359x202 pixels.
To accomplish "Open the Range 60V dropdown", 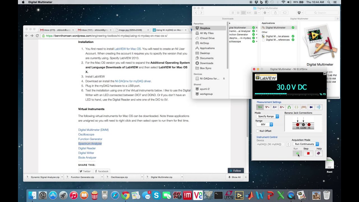I will pyautogui.click(x=264, y=124).
